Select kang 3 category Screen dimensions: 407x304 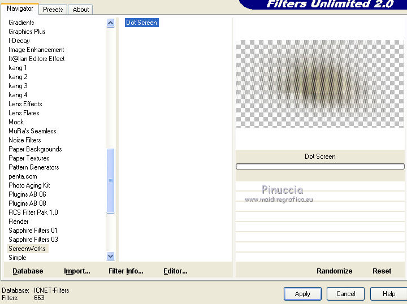[x=18, y=86]
